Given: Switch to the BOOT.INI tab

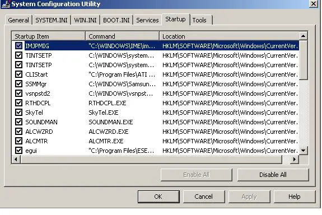Looking at the screenshot, I should tap(116, 20).
